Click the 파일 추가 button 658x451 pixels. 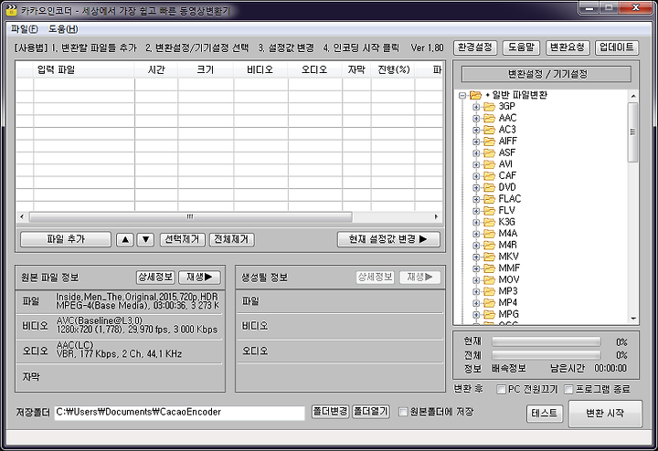[x=66, y=239]
